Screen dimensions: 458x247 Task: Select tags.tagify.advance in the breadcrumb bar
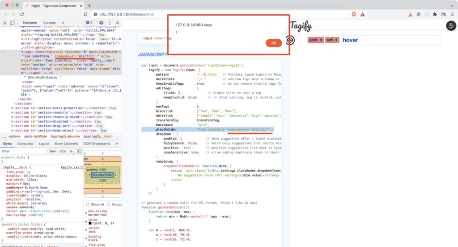[x=65, y=136]
